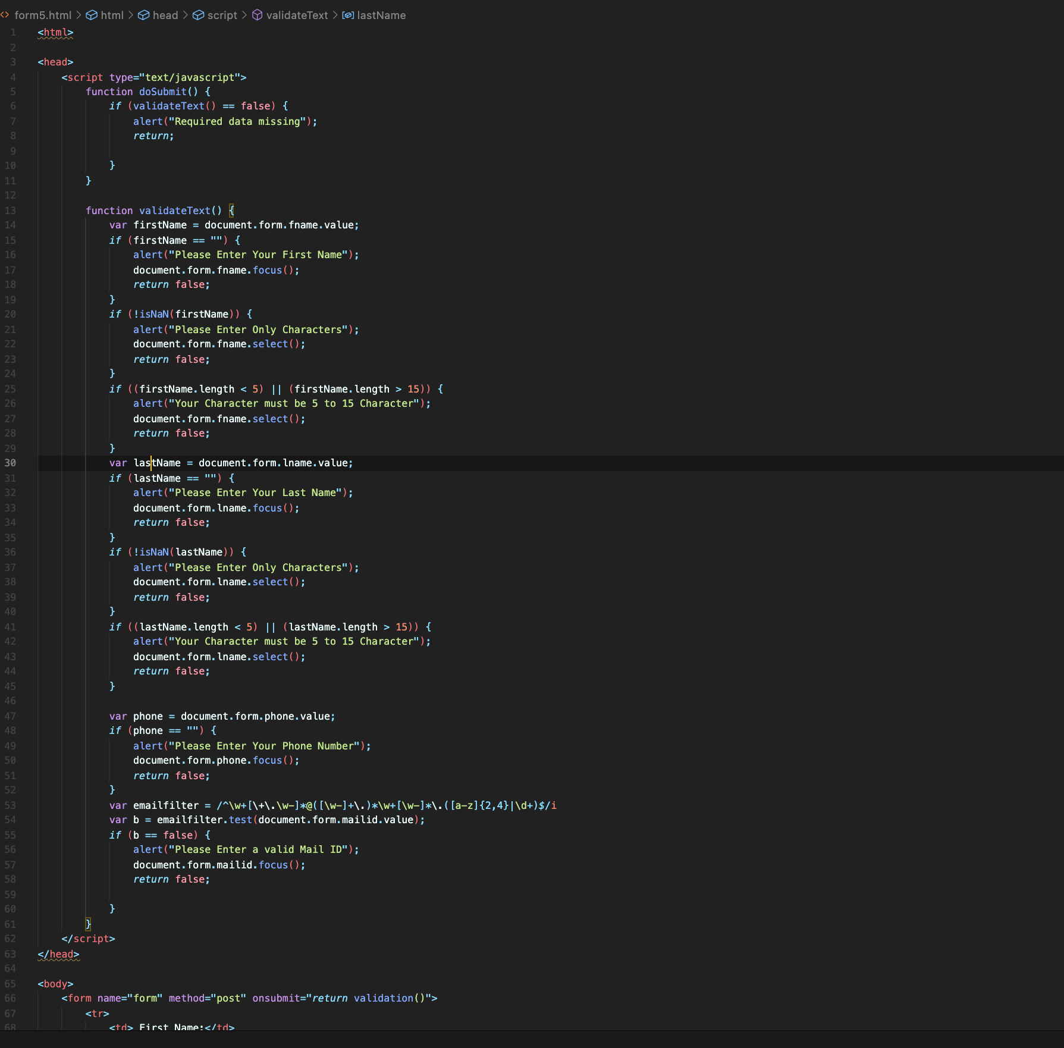Click the cube symbol icon before "html" breadcrumb
1064x1048 pixels.
pos(90,15)
